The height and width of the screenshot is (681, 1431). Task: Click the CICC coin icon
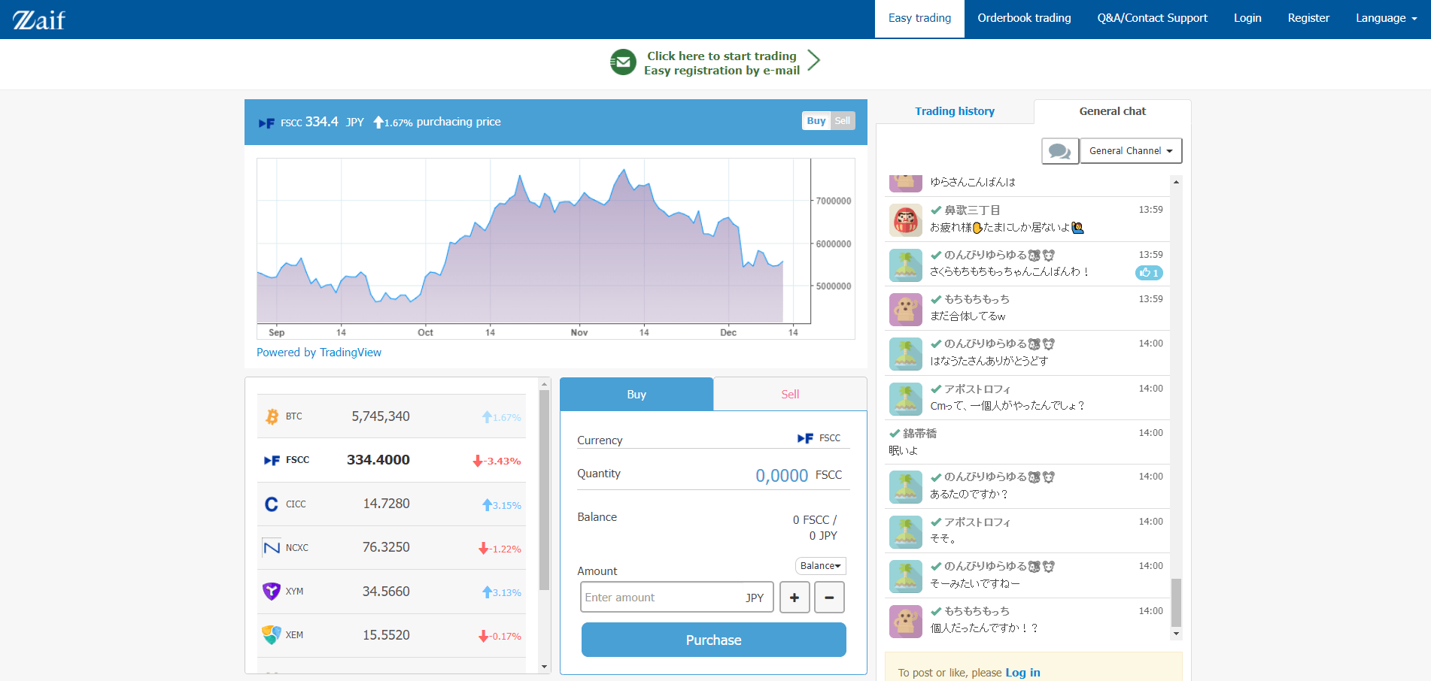coord(272,504)
